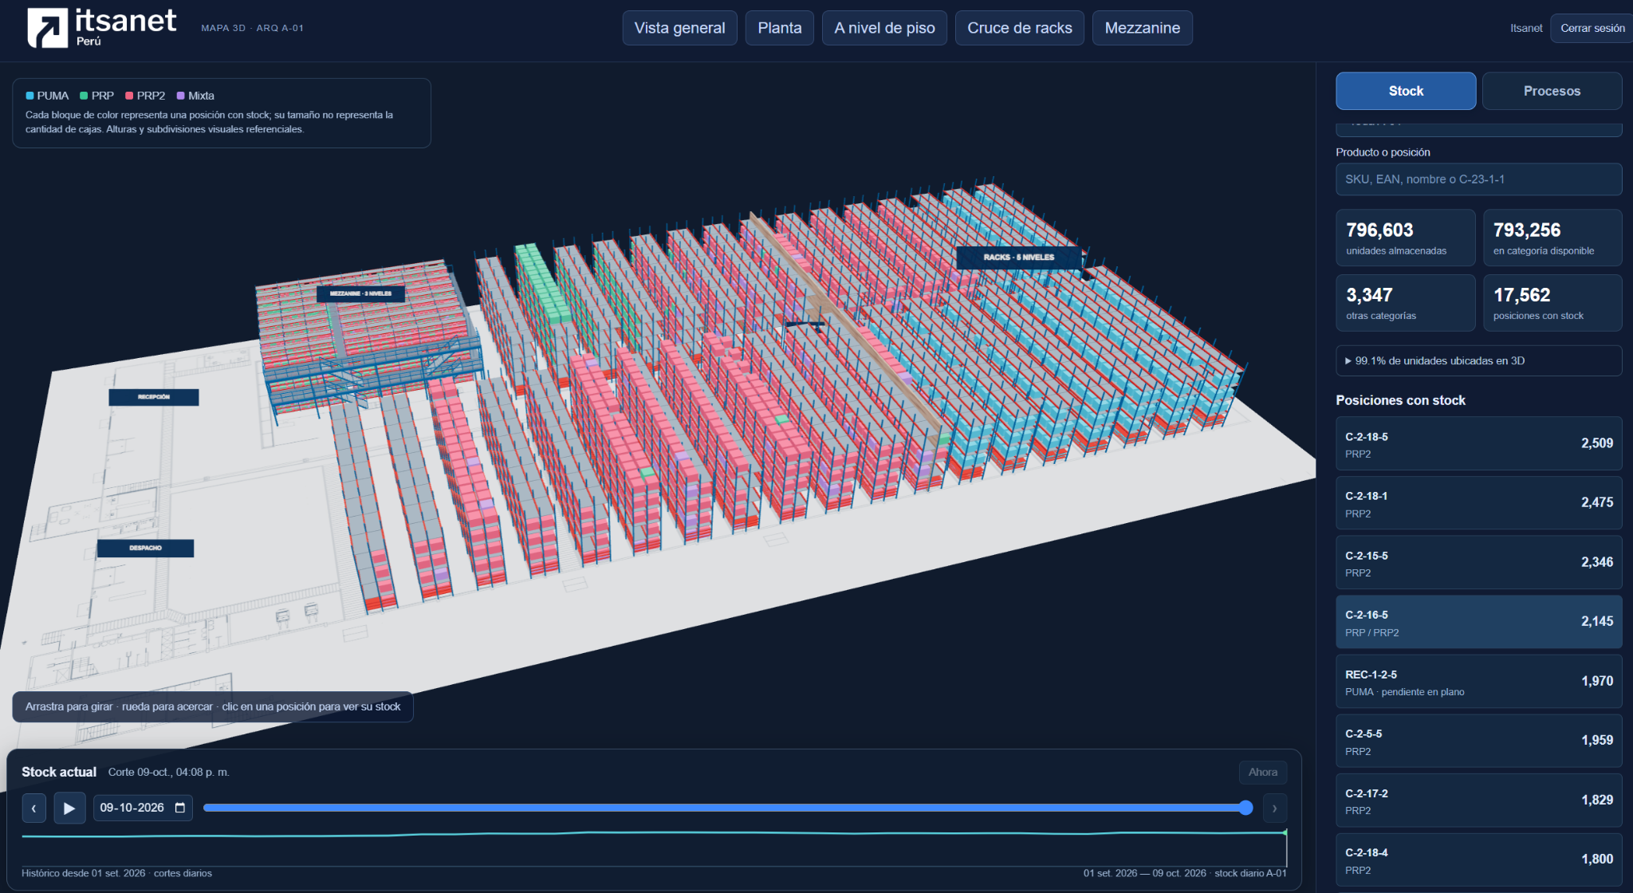Click the Cerrar sesión button
Screen dimensions: 1633x893
click(1592, 28)
